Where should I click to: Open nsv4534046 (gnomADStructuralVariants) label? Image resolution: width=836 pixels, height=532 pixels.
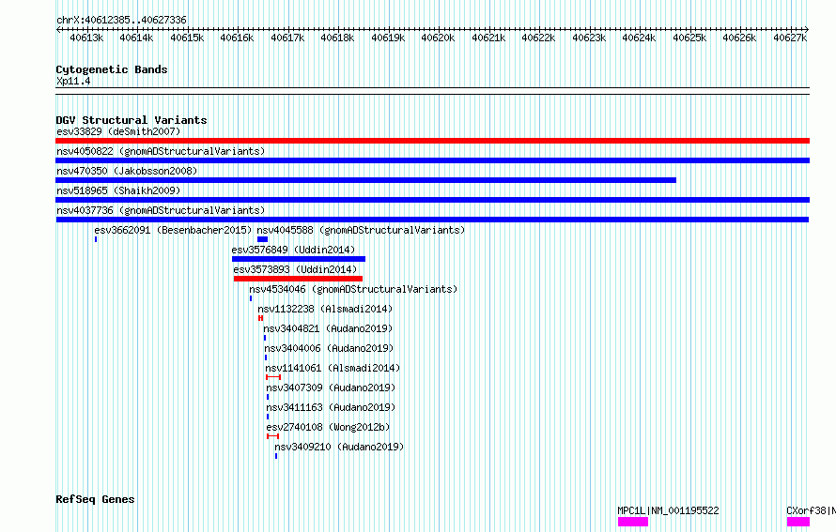click(353, 289)
